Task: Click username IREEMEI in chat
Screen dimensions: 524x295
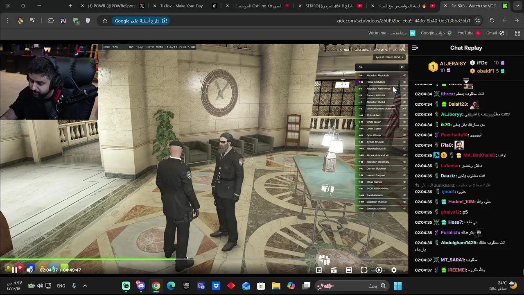Action: (x=457, y=270)
